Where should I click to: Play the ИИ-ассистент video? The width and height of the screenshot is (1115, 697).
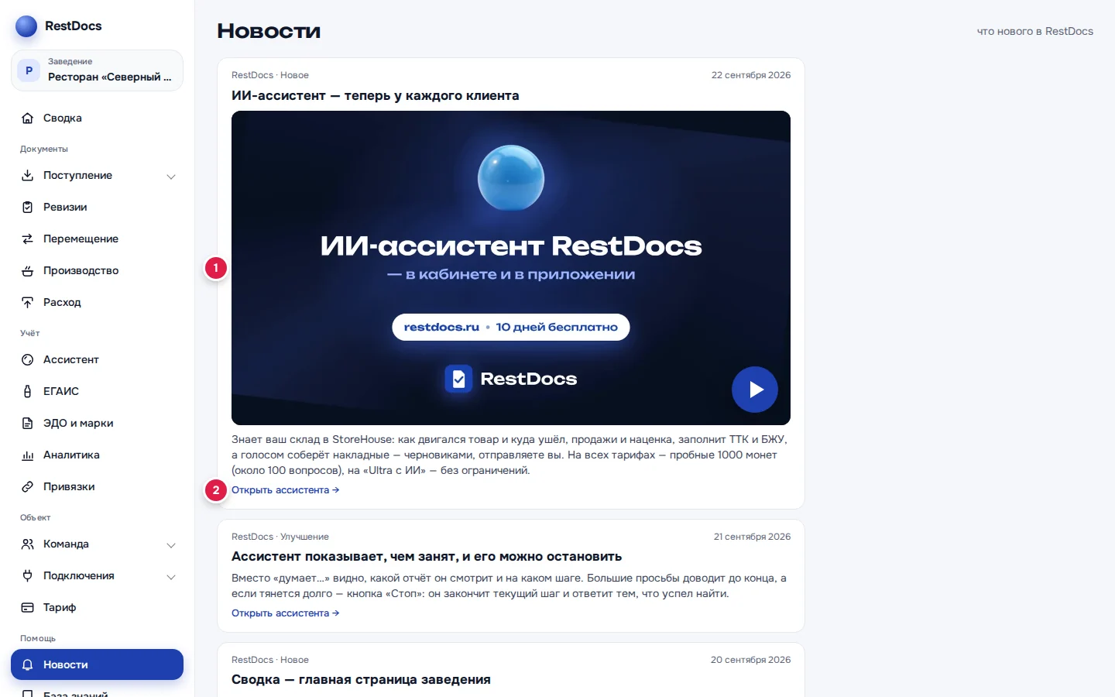755,390
